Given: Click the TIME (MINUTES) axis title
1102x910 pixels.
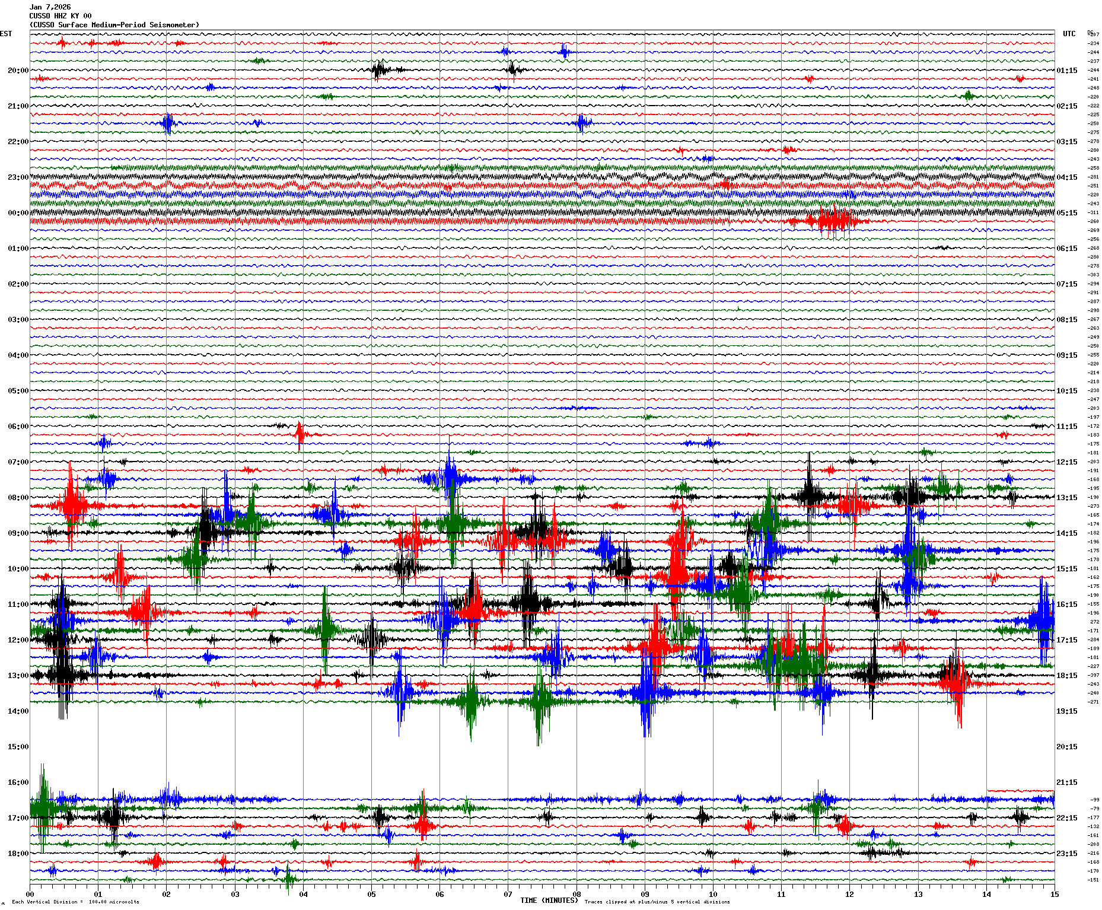Looking at the screenshot, I should click(549, 901).
